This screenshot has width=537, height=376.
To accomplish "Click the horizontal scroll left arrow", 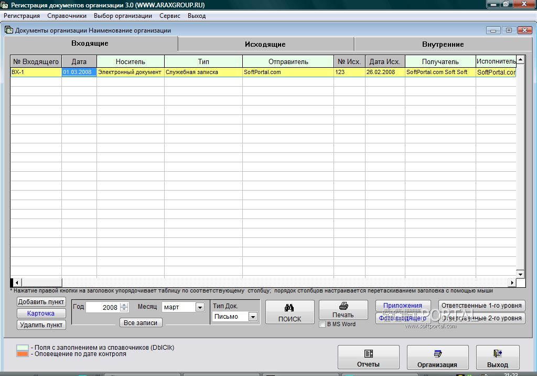I will point(16,283).
